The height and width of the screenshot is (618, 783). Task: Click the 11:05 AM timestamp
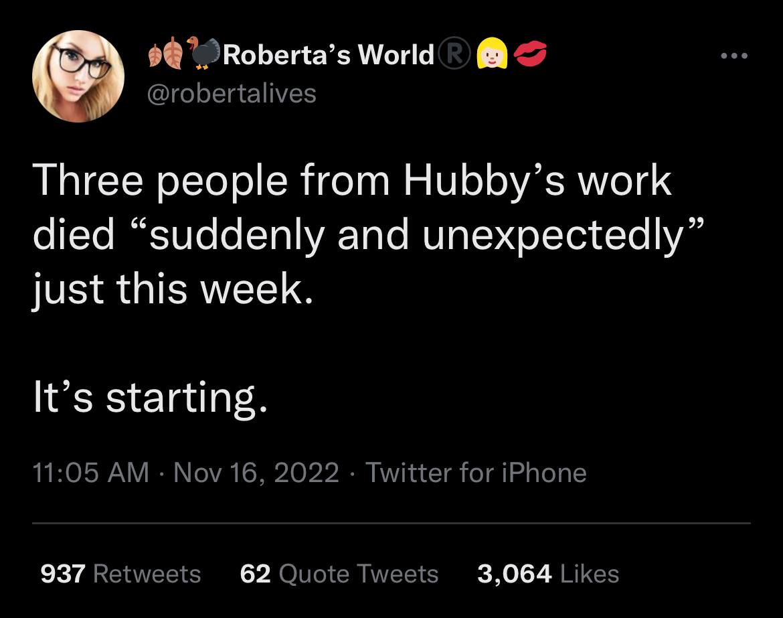click(91, 473)
